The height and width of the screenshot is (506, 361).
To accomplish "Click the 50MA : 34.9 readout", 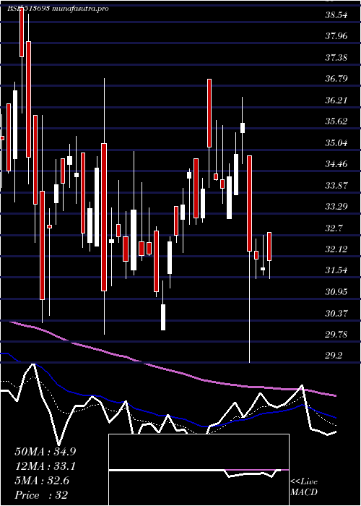I will (45, 452).
